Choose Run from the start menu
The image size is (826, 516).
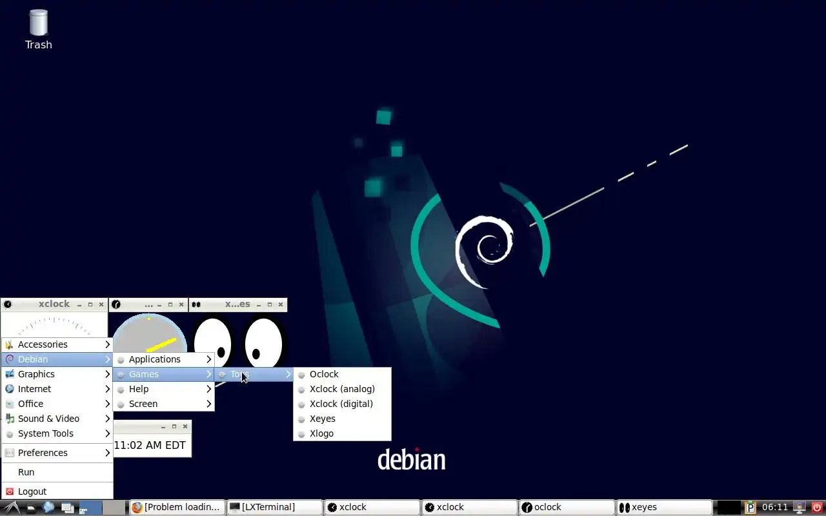click(x=57, y=472)
